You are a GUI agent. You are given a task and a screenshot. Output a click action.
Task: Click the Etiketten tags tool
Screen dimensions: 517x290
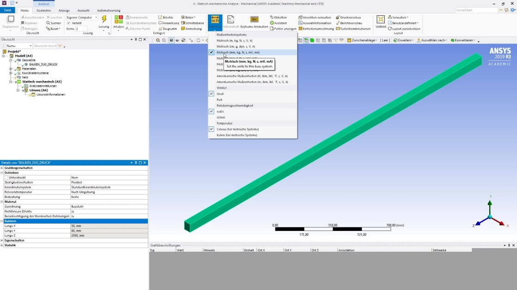coord(278,18)
